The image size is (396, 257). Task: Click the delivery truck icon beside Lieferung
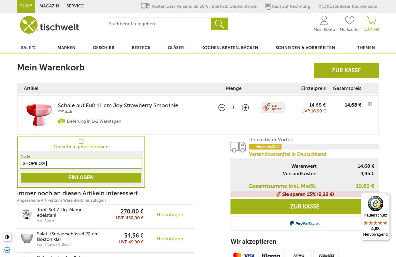click(61, 121)
